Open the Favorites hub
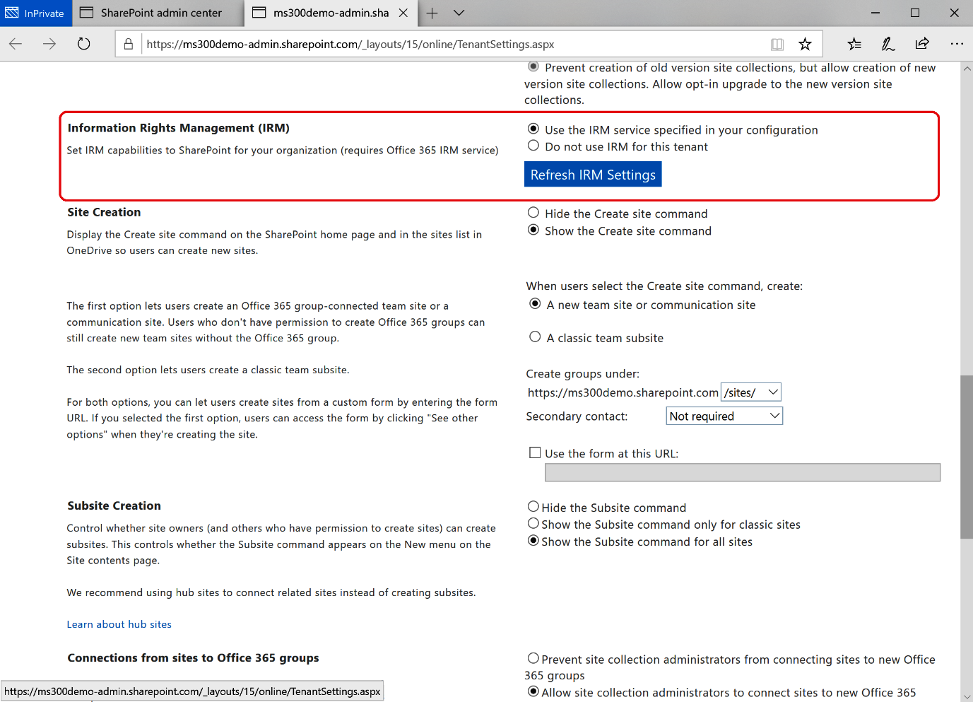The width and height of the screenshot is (973, 702). (854, 44)
